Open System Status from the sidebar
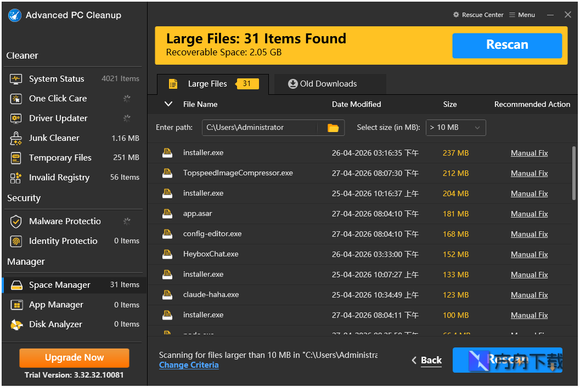This screenshot has width=580, height=388. tap(74, 79)
